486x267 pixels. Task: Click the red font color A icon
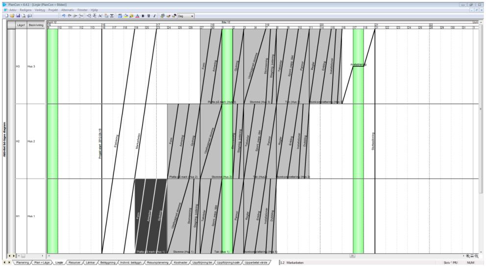(137, 16)
